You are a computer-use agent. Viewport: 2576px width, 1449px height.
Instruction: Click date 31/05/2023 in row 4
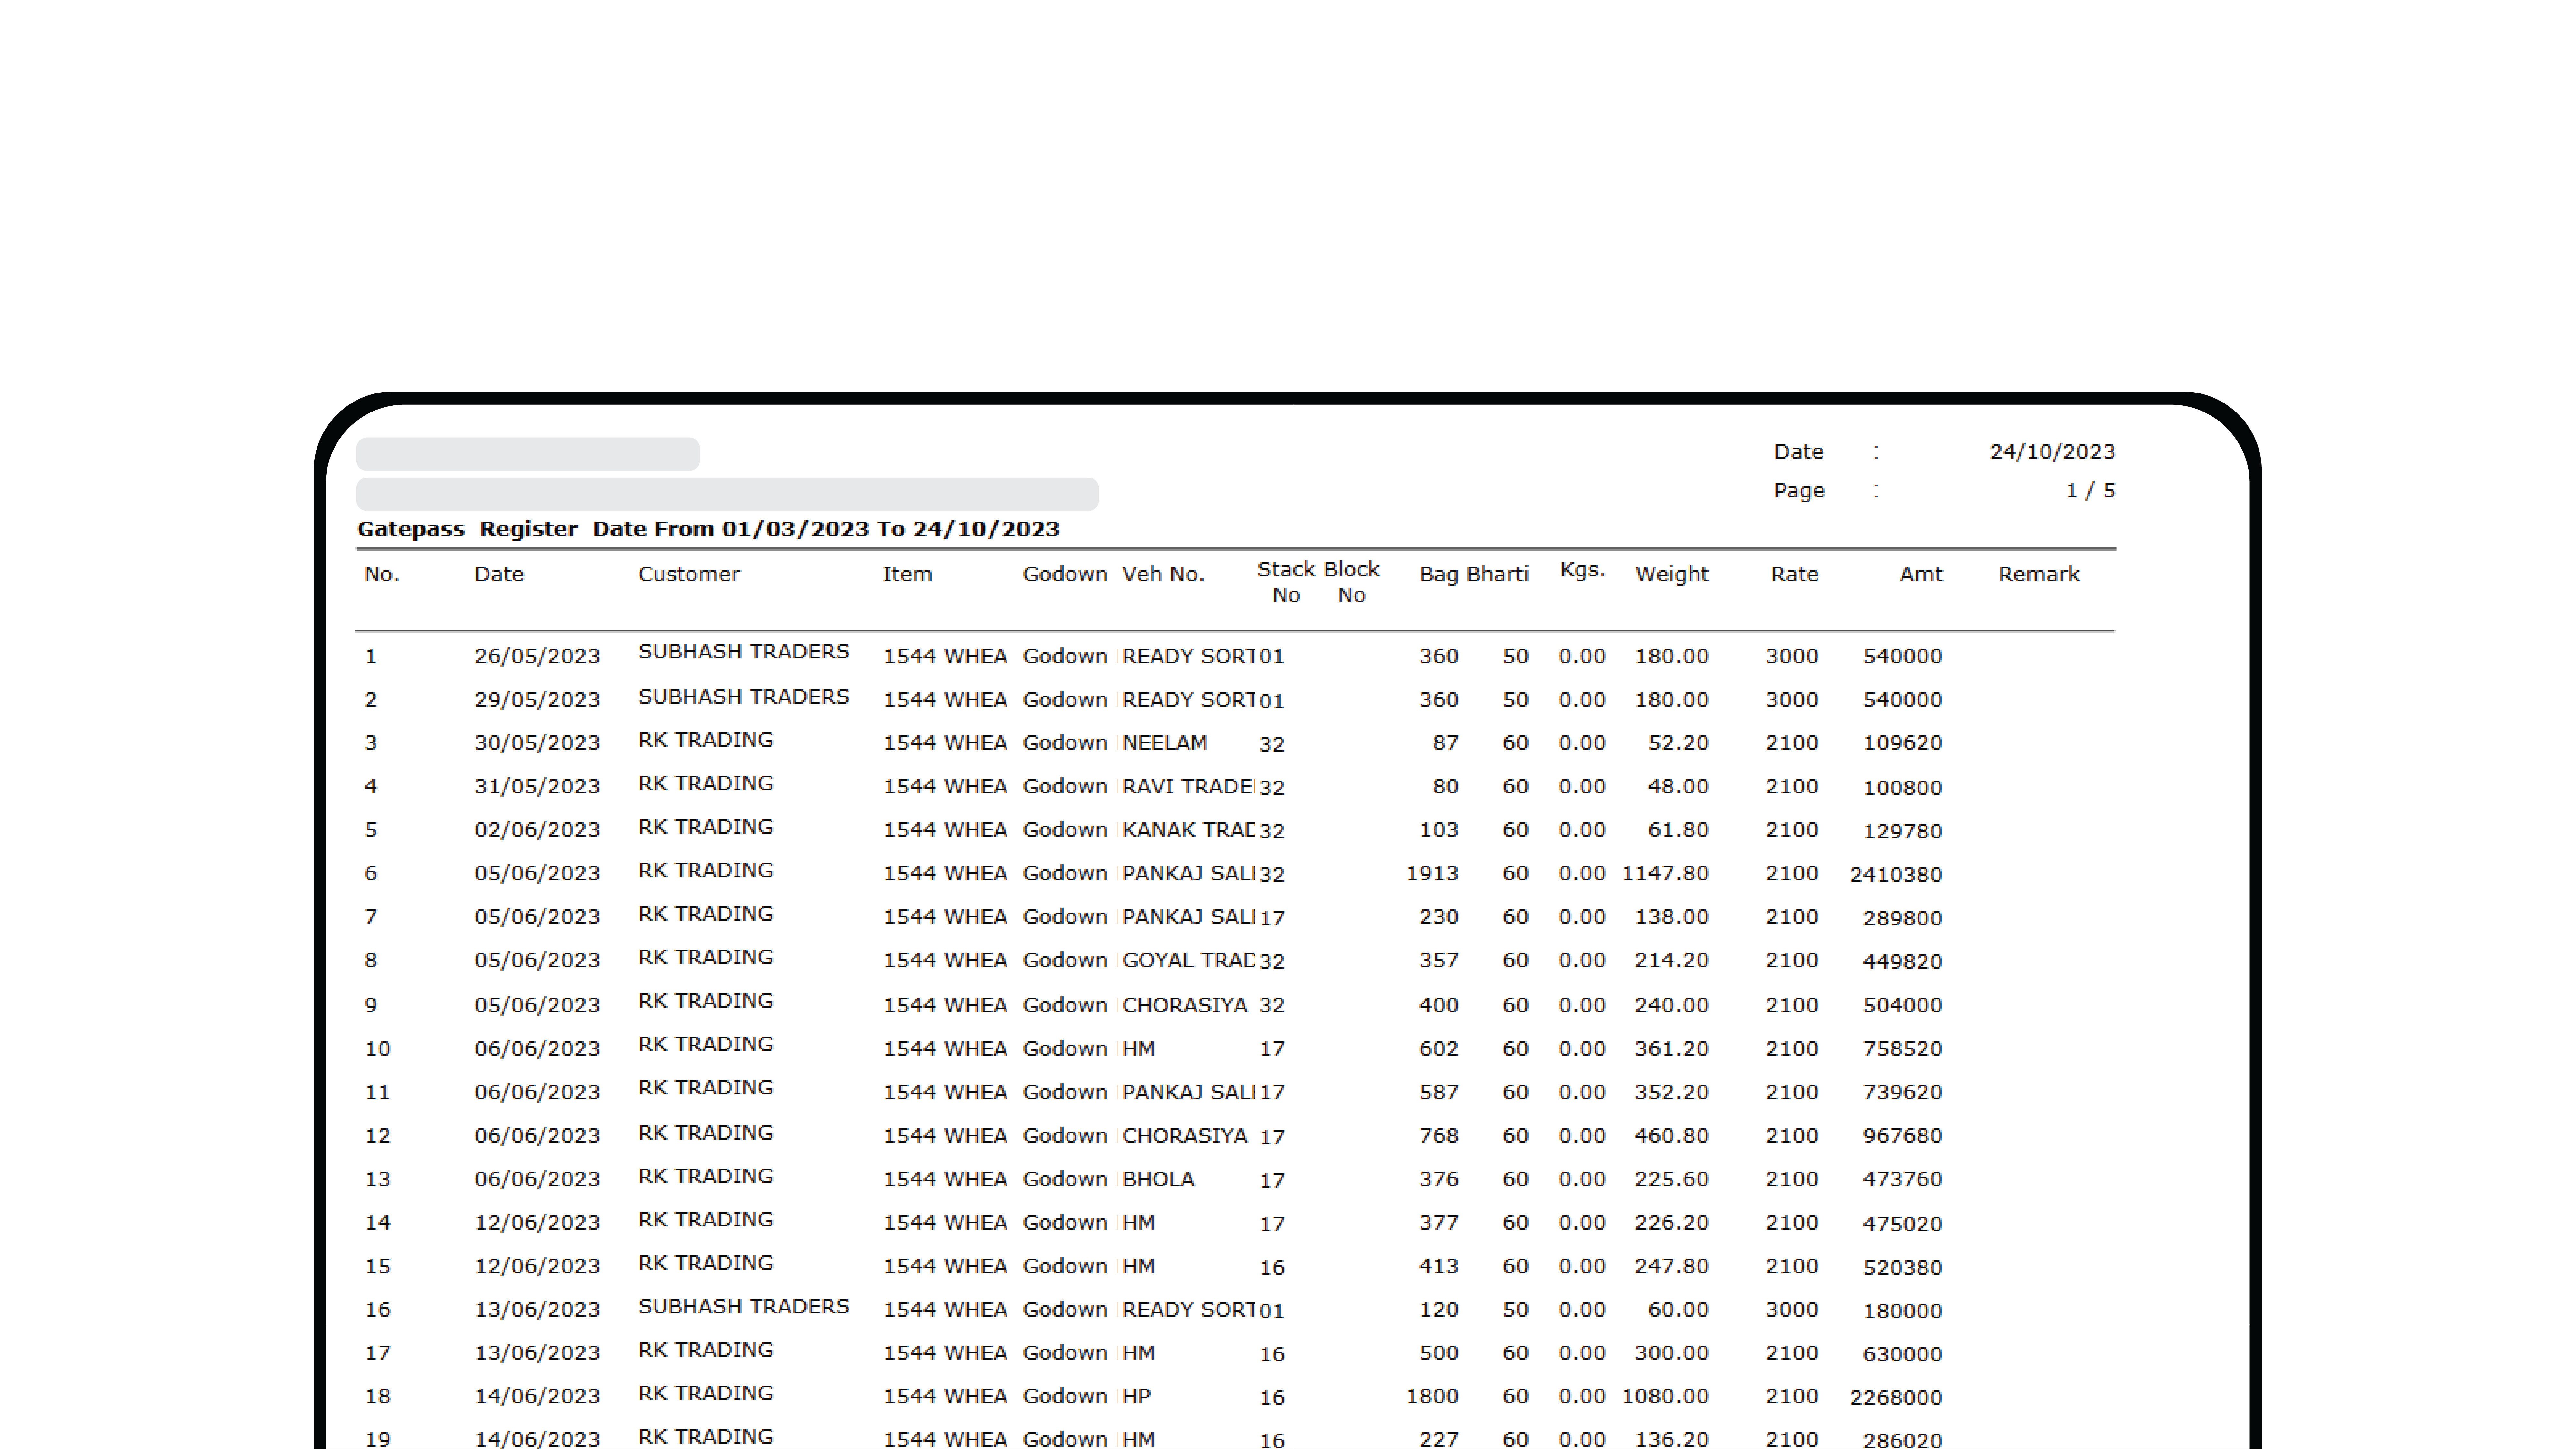click(537, 787)
